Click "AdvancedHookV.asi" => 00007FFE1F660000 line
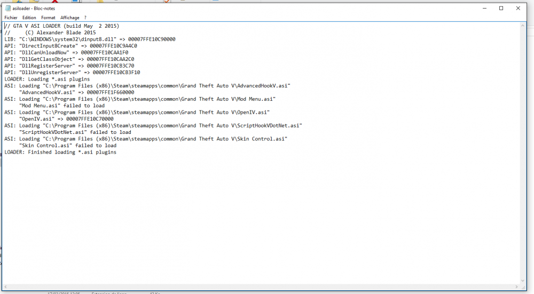This screenshot has height=294, width=534. [76, 92]
